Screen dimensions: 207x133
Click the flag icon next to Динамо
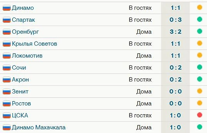tap(7, 8)
